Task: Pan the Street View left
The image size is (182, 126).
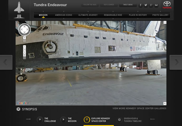Action: 22,29
